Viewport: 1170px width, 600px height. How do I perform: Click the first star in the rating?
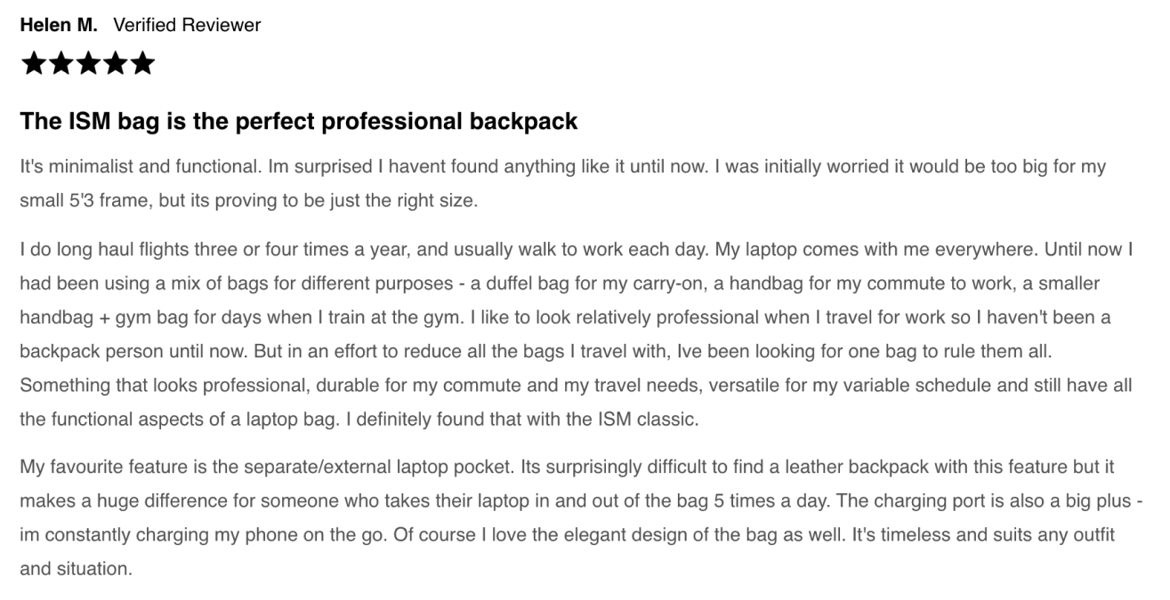[34, 64]
